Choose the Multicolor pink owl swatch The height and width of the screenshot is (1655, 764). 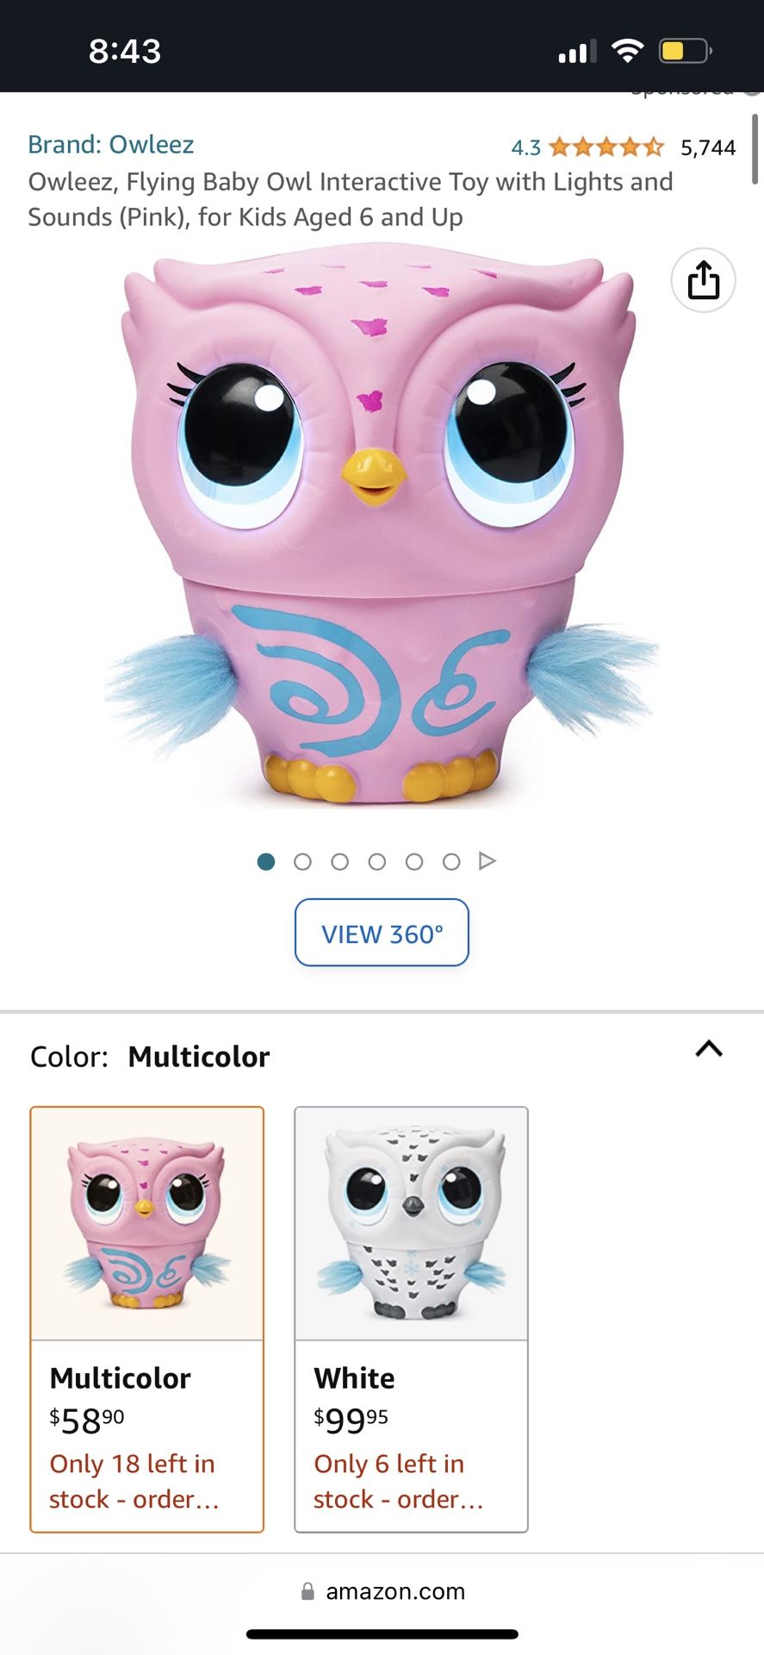147,1319
